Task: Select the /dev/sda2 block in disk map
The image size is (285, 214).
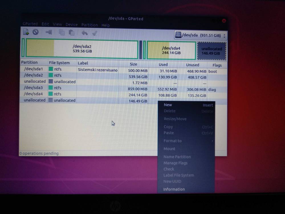Action: point(82,49)
